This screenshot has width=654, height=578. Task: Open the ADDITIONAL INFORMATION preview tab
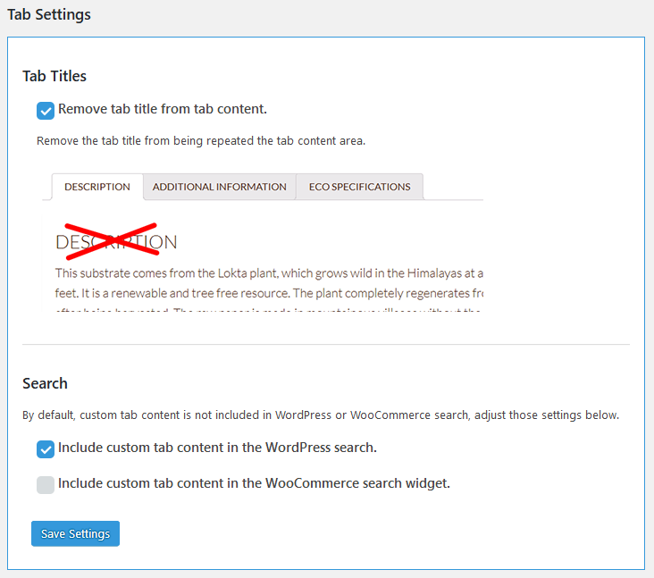click(x=219, y=187)
